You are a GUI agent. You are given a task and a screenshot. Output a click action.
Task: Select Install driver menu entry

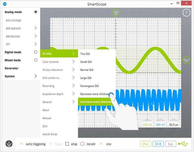tap(50, 134)
